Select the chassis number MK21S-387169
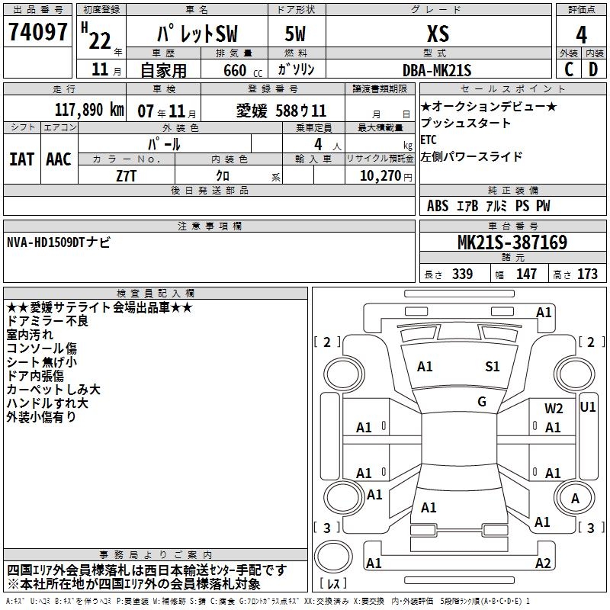 pyautogui.click(x=512, y=242)
